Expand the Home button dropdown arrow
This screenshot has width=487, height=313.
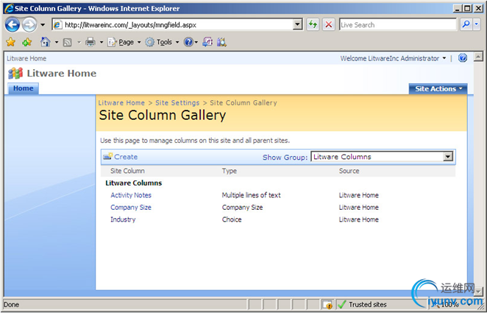tap(57, 42)
